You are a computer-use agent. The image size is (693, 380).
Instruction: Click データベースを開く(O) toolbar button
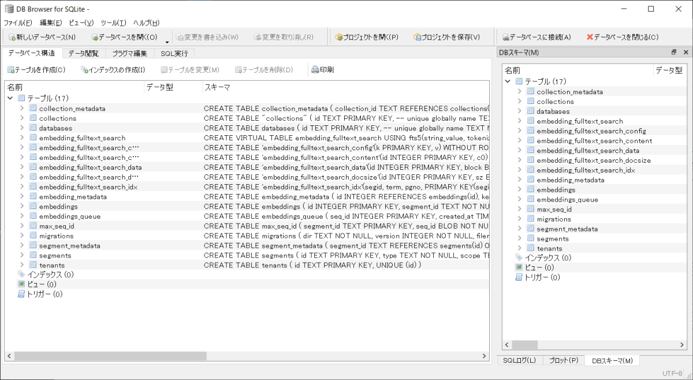click(124, 37)
